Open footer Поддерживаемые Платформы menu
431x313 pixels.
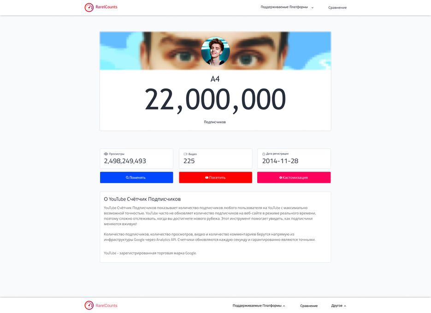pyautogui.click(x=259, y=306)
